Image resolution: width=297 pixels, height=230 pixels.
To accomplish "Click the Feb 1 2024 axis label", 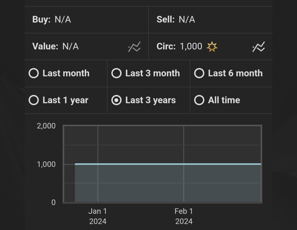I will pyautogui.click(x=184, y=216).
